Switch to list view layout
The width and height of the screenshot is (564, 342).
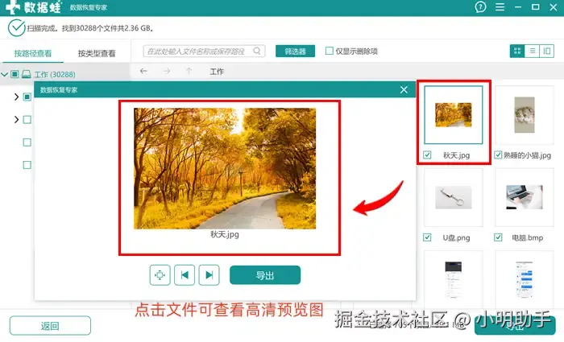click(x=533, y=51)
